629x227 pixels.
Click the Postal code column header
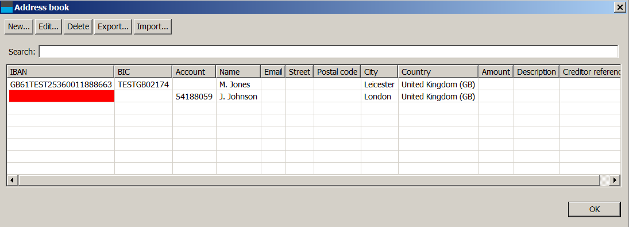tap(337, 72)
